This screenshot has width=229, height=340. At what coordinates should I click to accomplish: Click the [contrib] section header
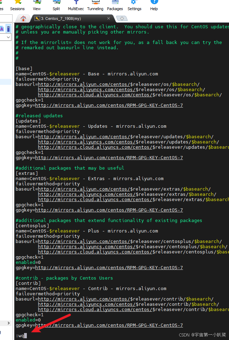(28, 283)
